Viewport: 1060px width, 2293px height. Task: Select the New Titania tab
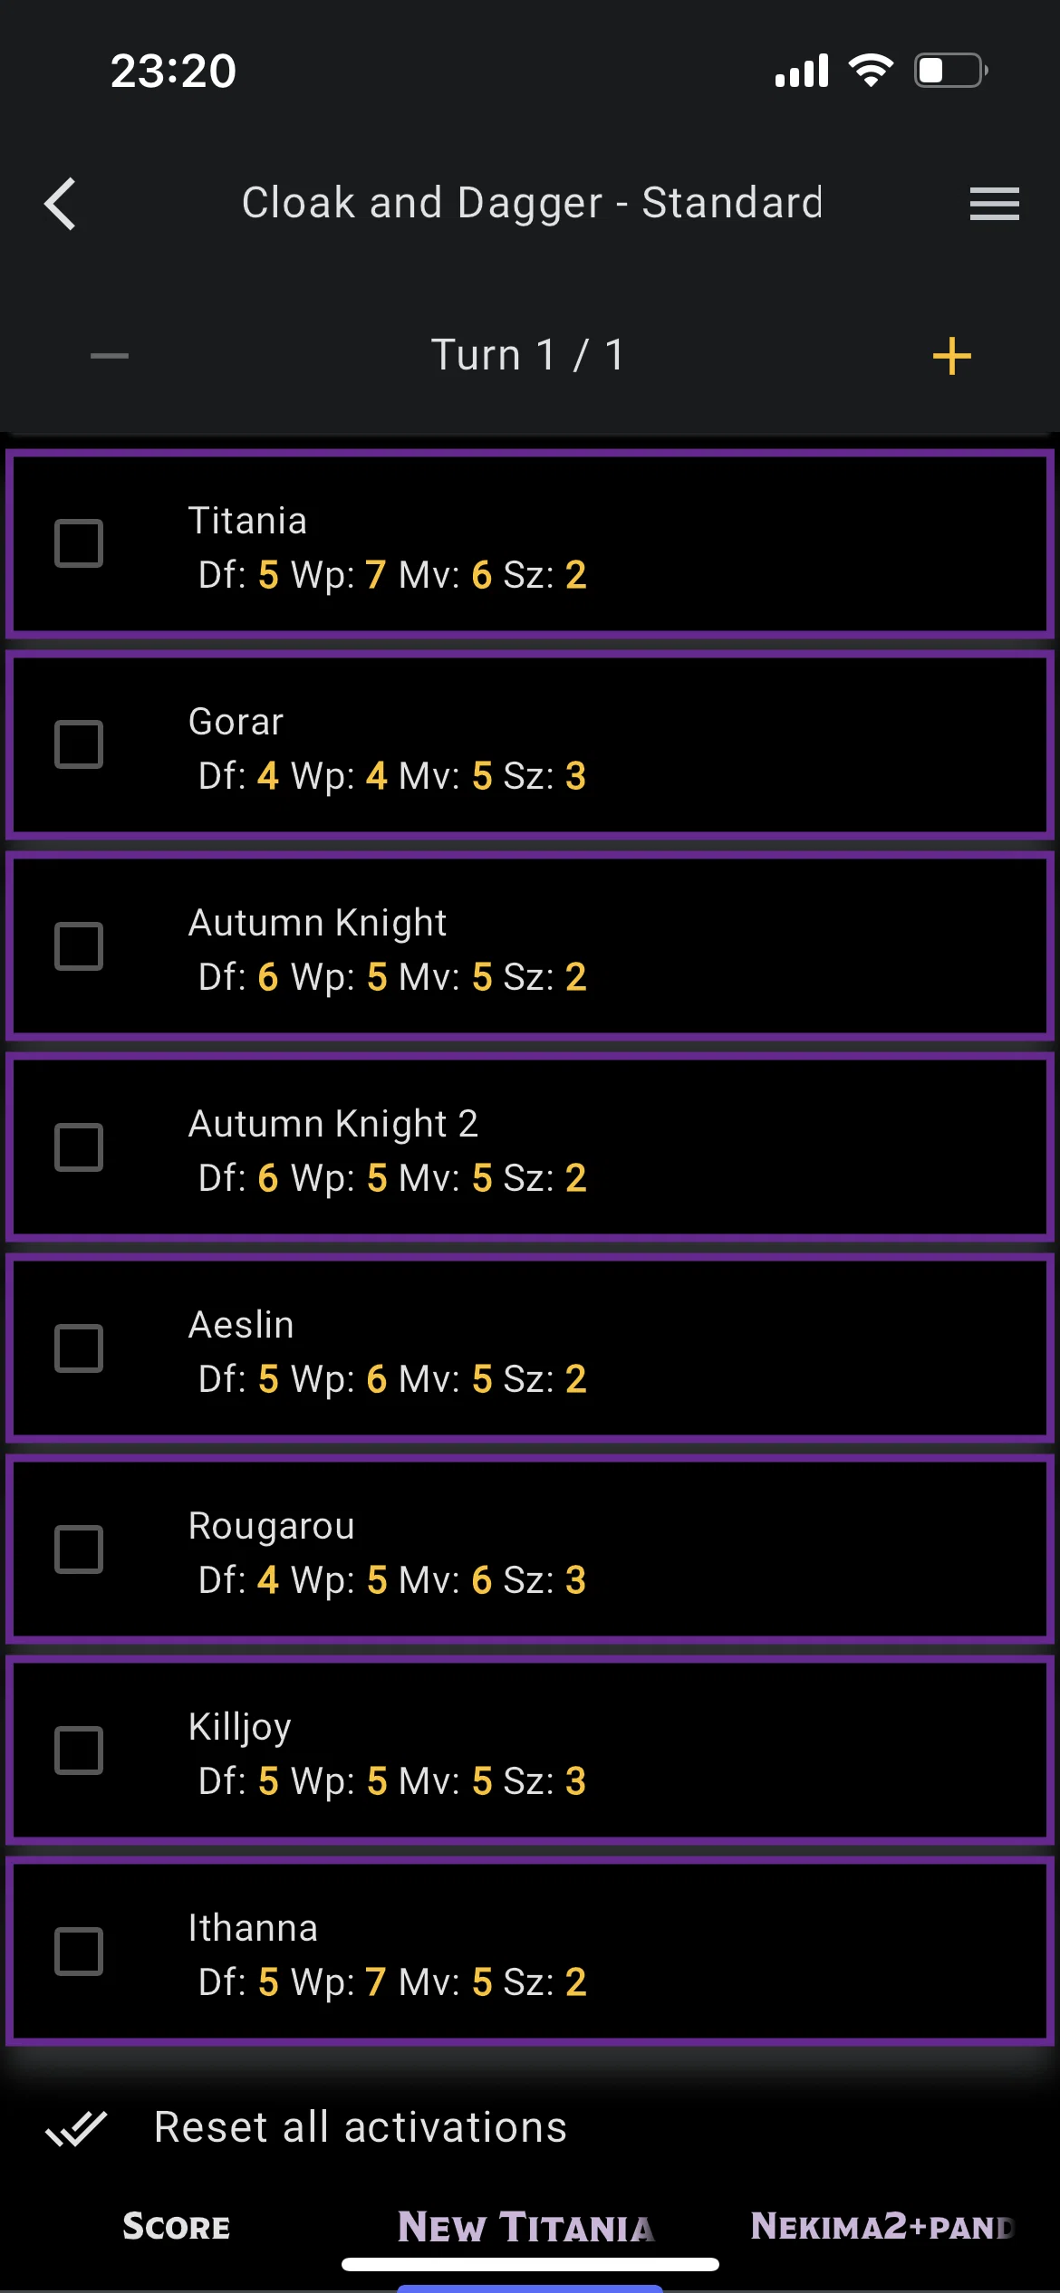pos(526,2227)
